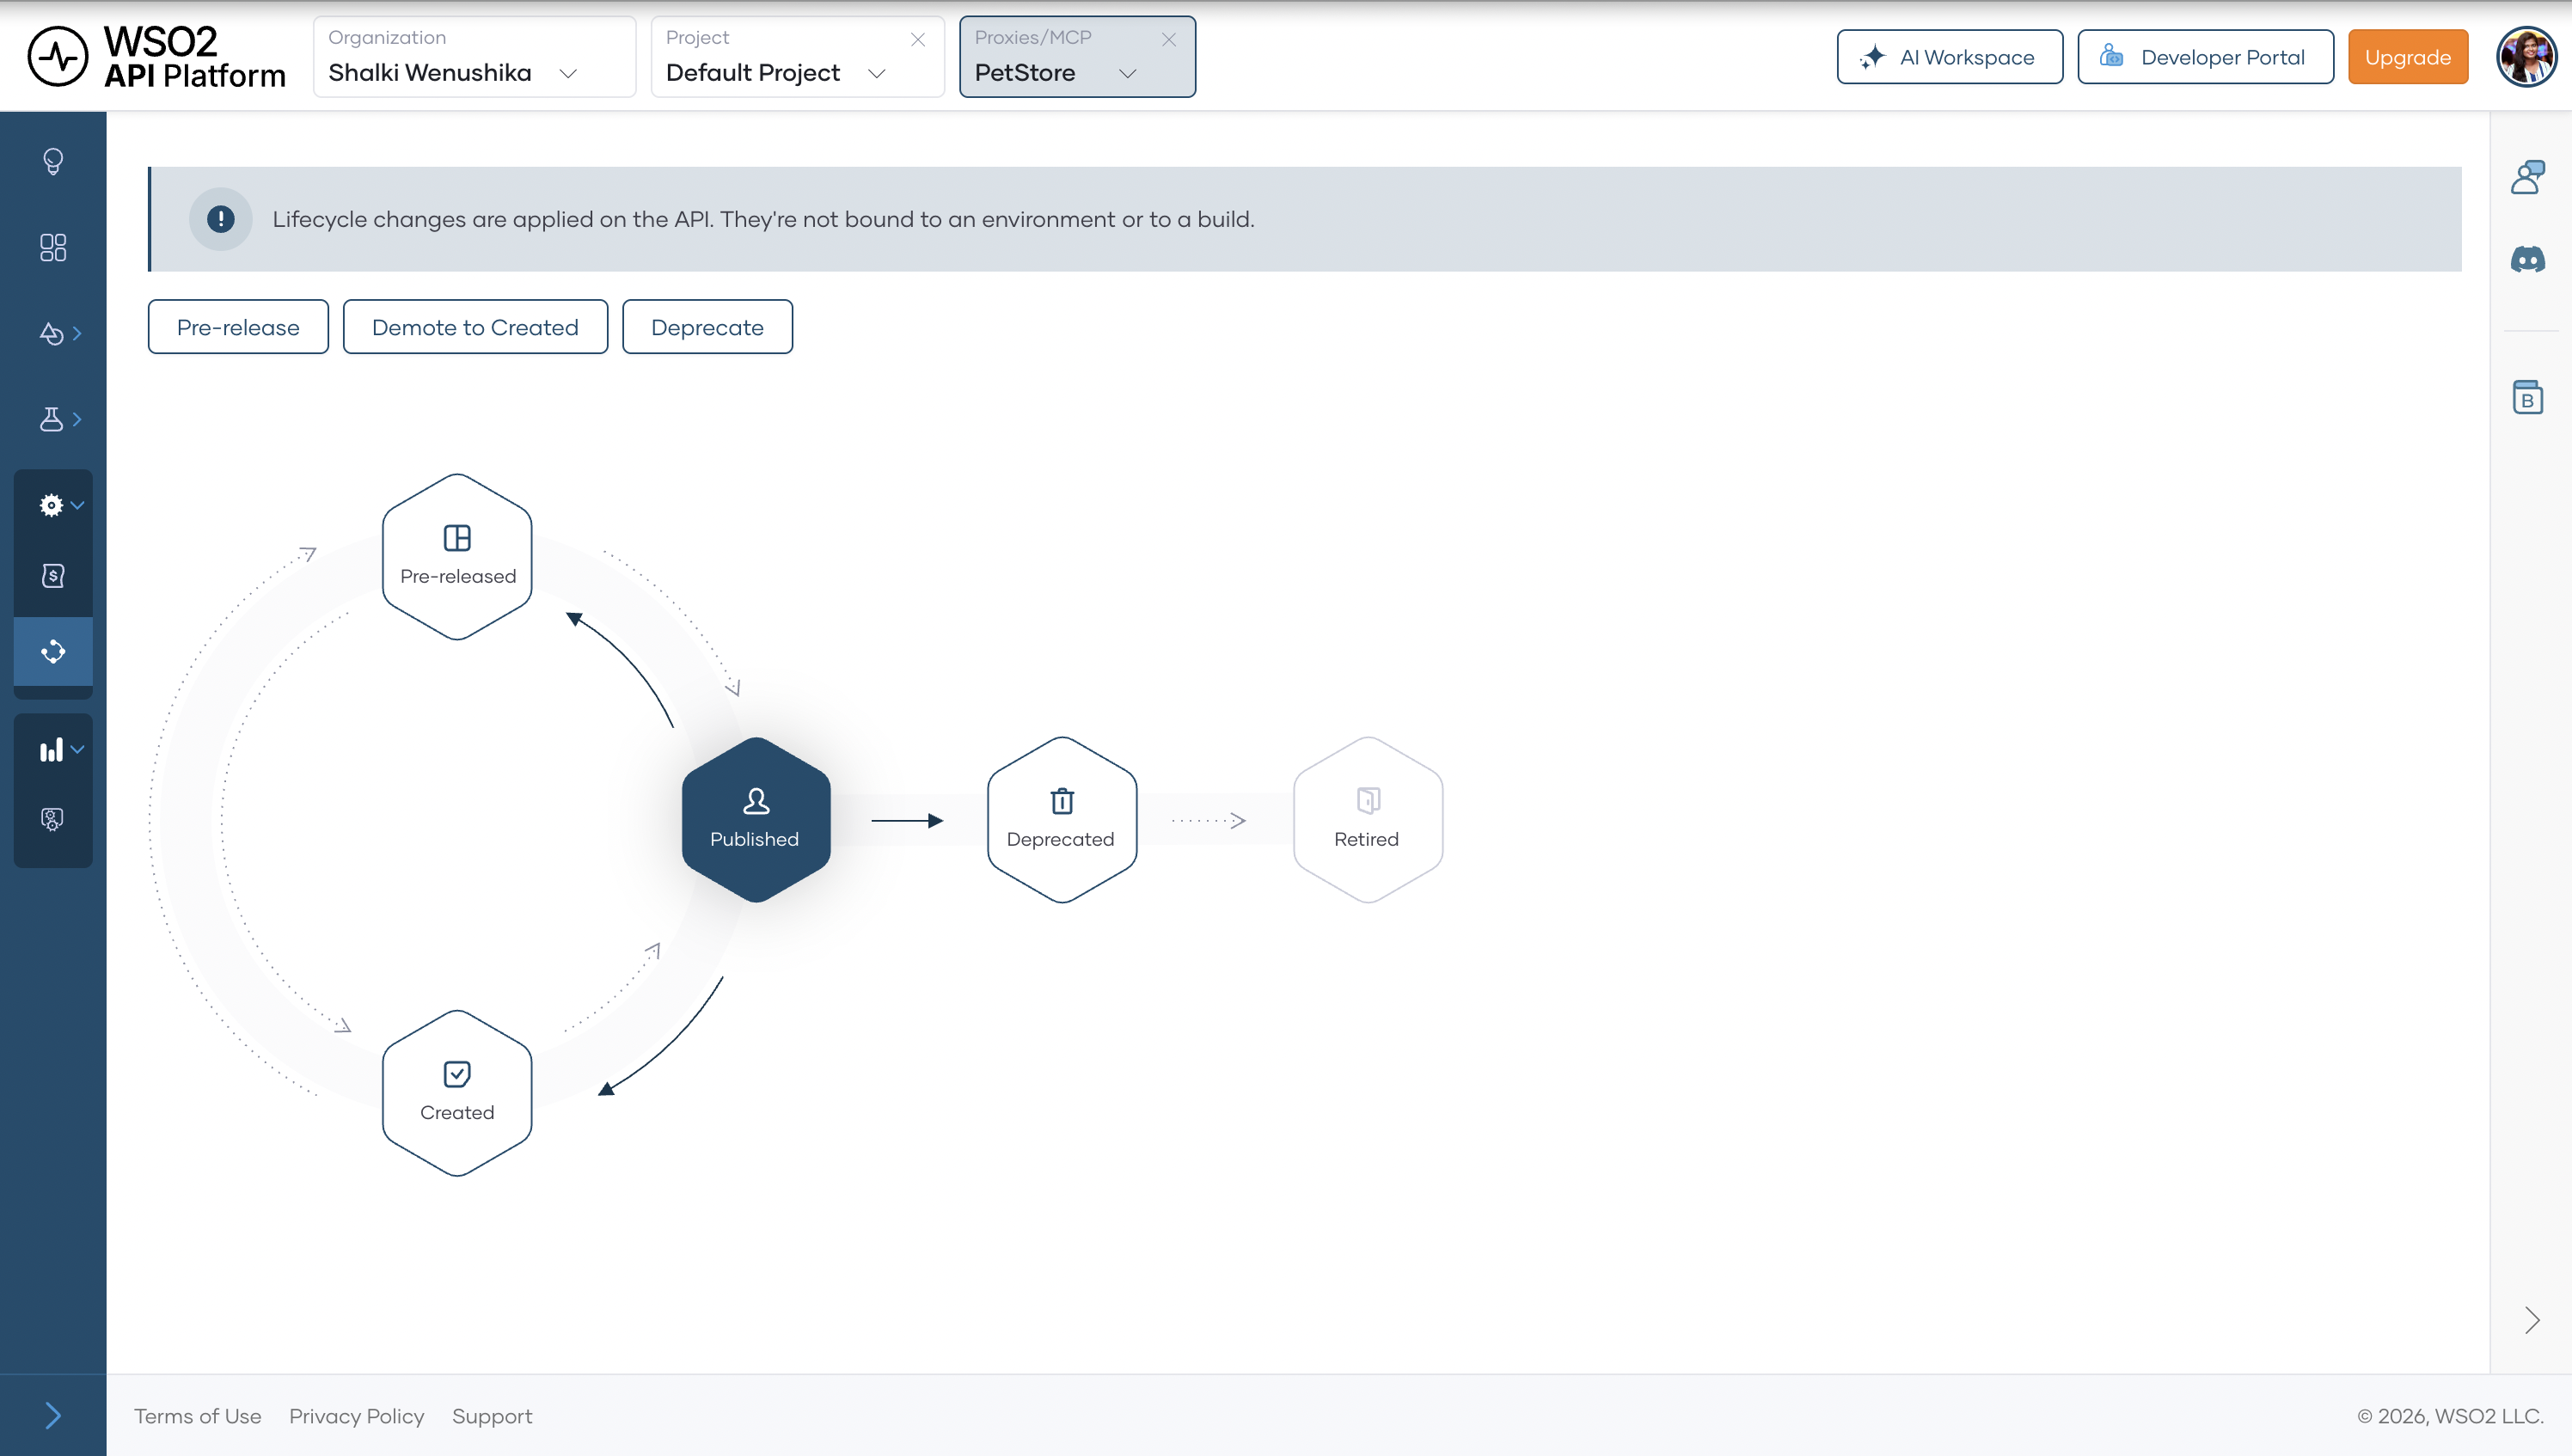Screen dimensions: 2572x1456
Task: Open the Proxies/MCP PetStore dropdown
Action: (1077, 57)
